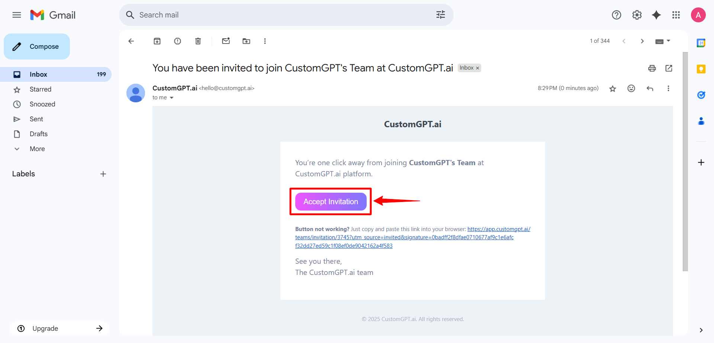Get add-ons plus icon
This screenshot has width=714, height=343.
pyautogui.click(x=701, y=163)
